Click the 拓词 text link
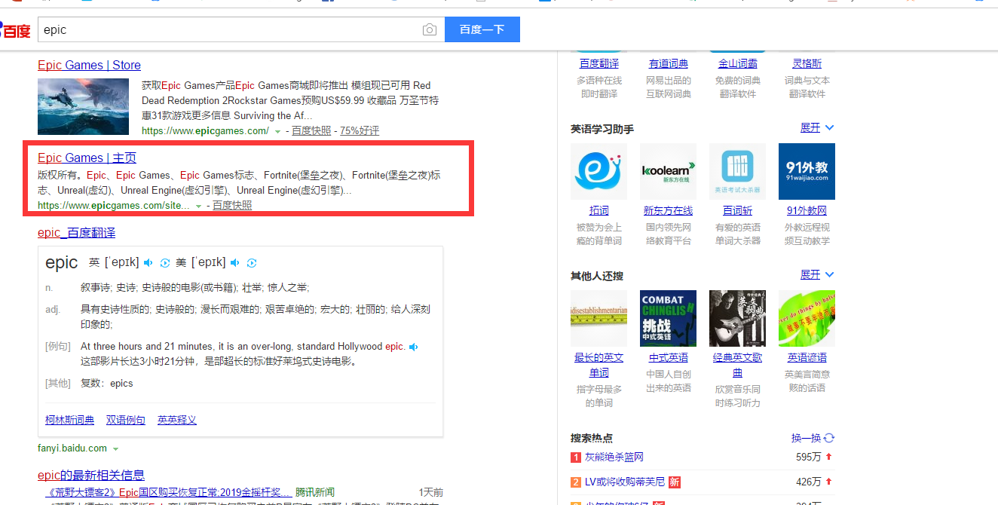 [599, 211]
